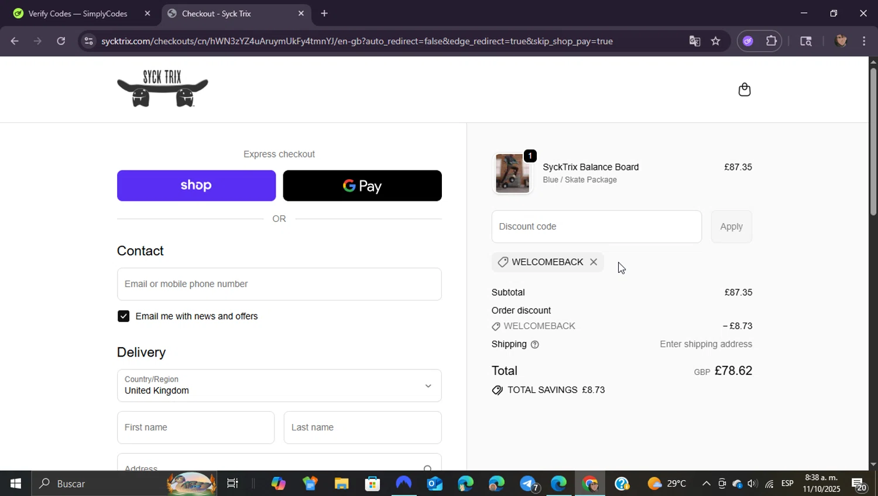The width and height of the screenshot is (878, 496).
Task: Click the address search magnifier icon
Action: coord(427,468)
